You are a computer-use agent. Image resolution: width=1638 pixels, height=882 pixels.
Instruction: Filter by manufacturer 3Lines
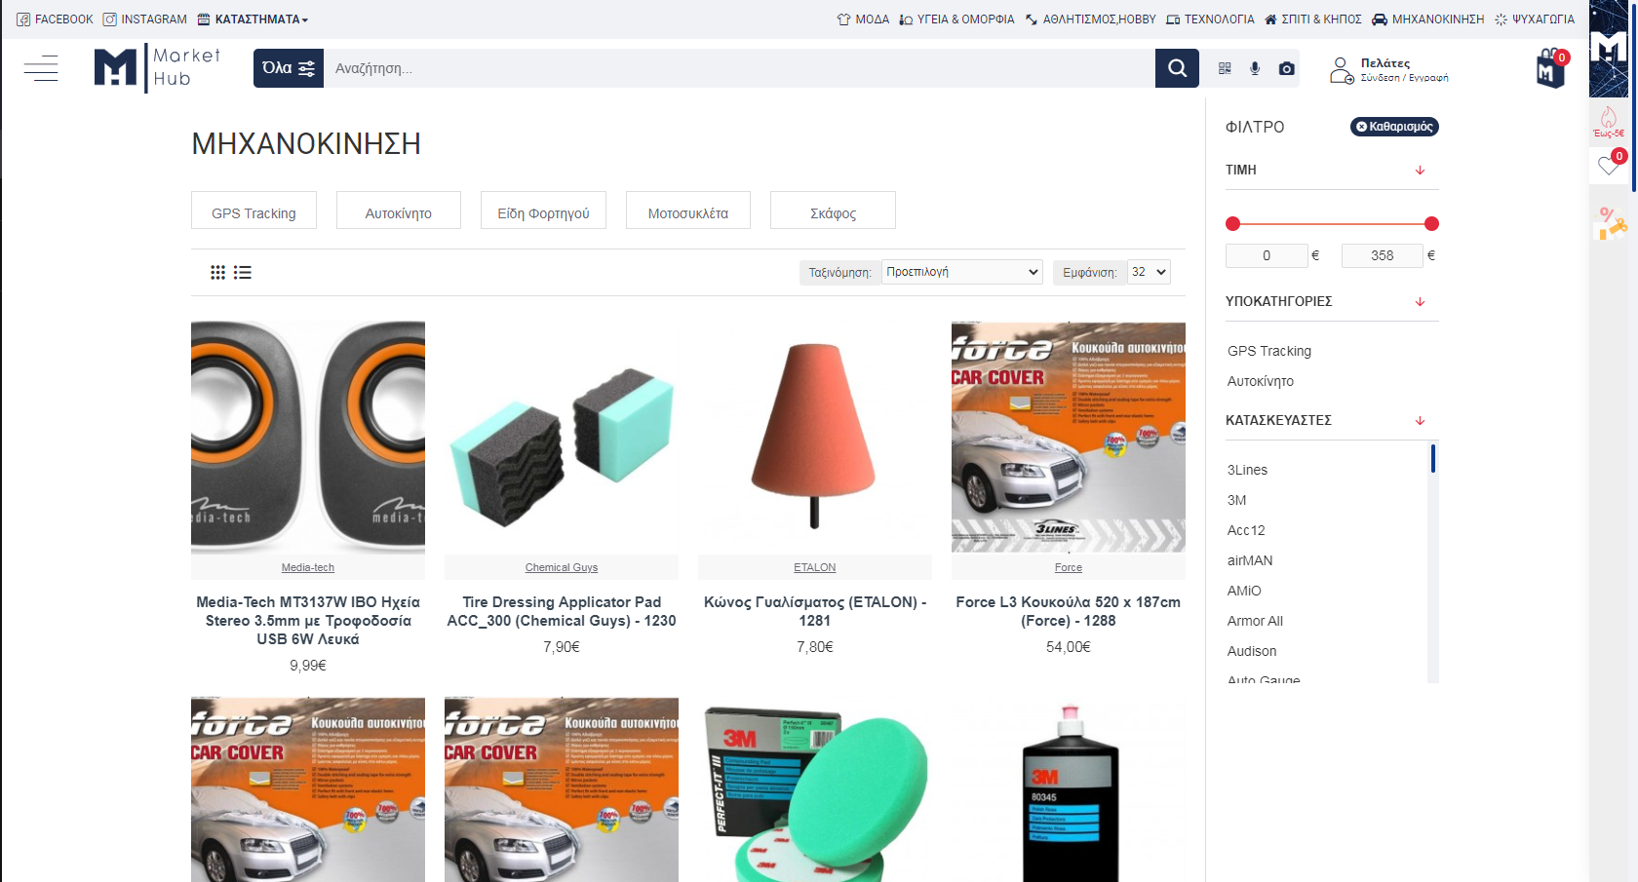coord(1247,470)
